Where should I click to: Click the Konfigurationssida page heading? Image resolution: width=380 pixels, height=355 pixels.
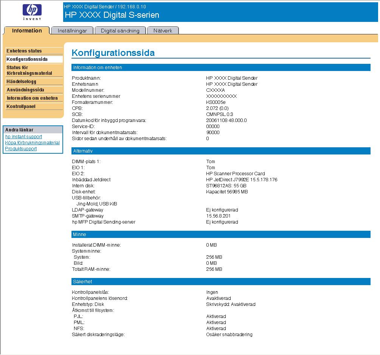113,53
